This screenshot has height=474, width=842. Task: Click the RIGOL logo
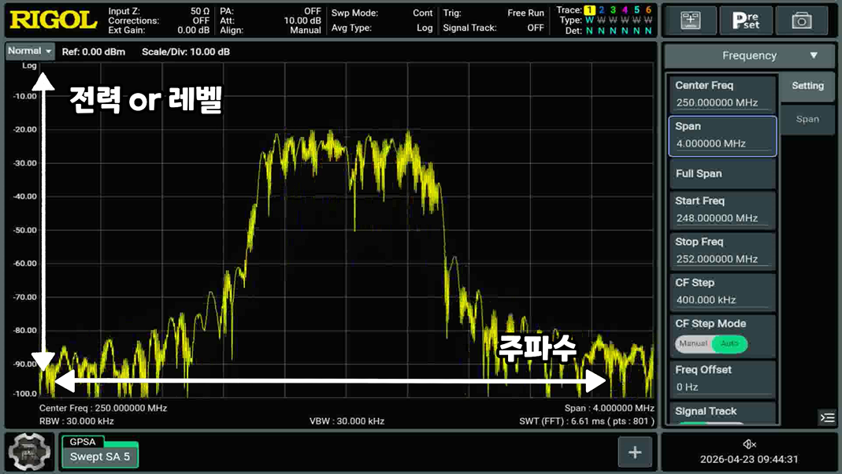coord(53,20)
